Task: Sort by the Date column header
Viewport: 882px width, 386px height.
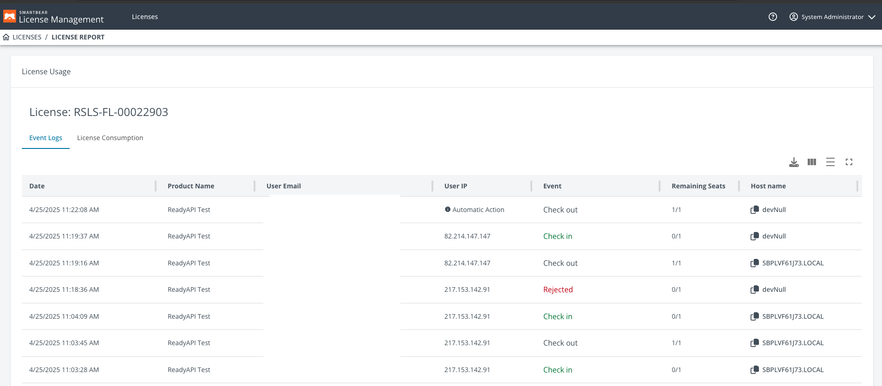Action: [37, 186]
